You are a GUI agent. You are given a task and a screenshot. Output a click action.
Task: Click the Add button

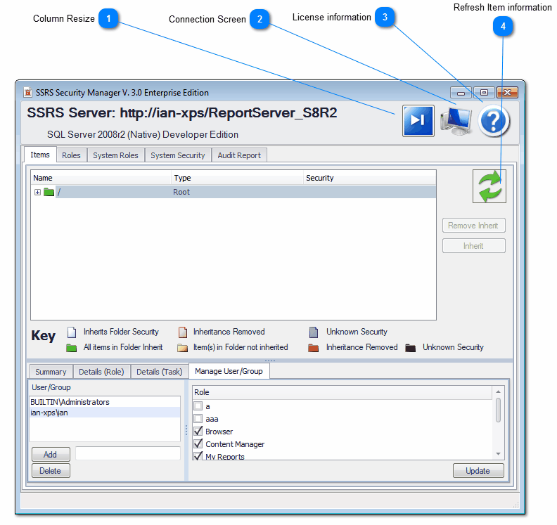pyautogui.click(x=51, y=454)
